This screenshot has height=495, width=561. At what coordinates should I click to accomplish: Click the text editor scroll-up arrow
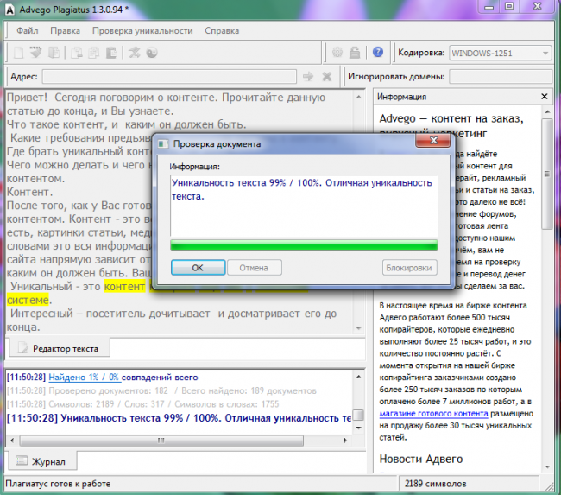click(x=359, y=97)
